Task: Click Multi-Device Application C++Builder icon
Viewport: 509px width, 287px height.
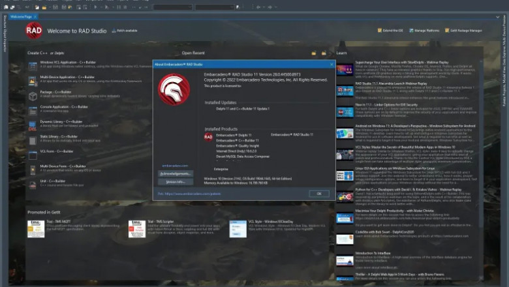Action: point(33,81)
